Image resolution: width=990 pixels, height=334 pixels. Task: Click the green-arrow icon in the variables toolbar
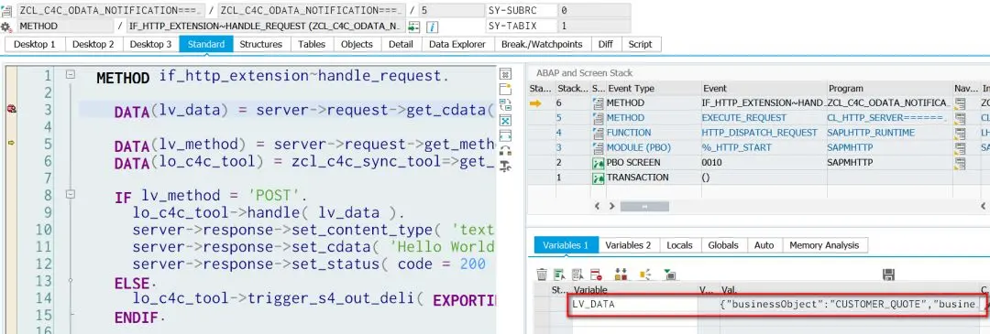pyautogui.click(x=670, y=275)
